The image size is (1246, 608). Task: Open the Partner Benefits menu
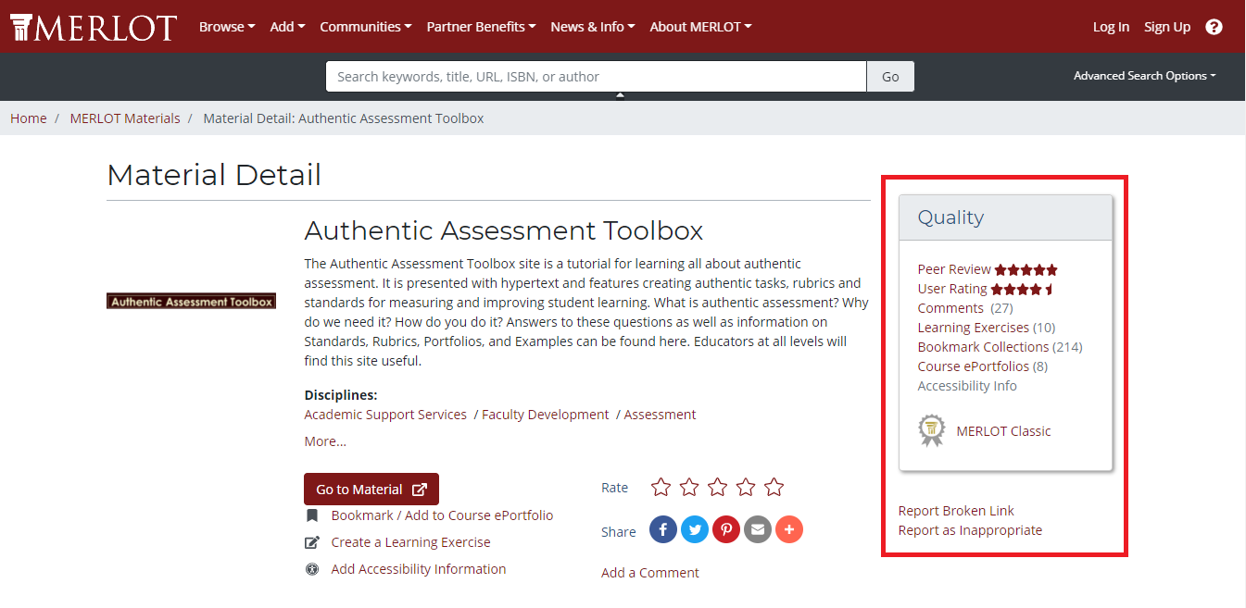pos(481,27)
